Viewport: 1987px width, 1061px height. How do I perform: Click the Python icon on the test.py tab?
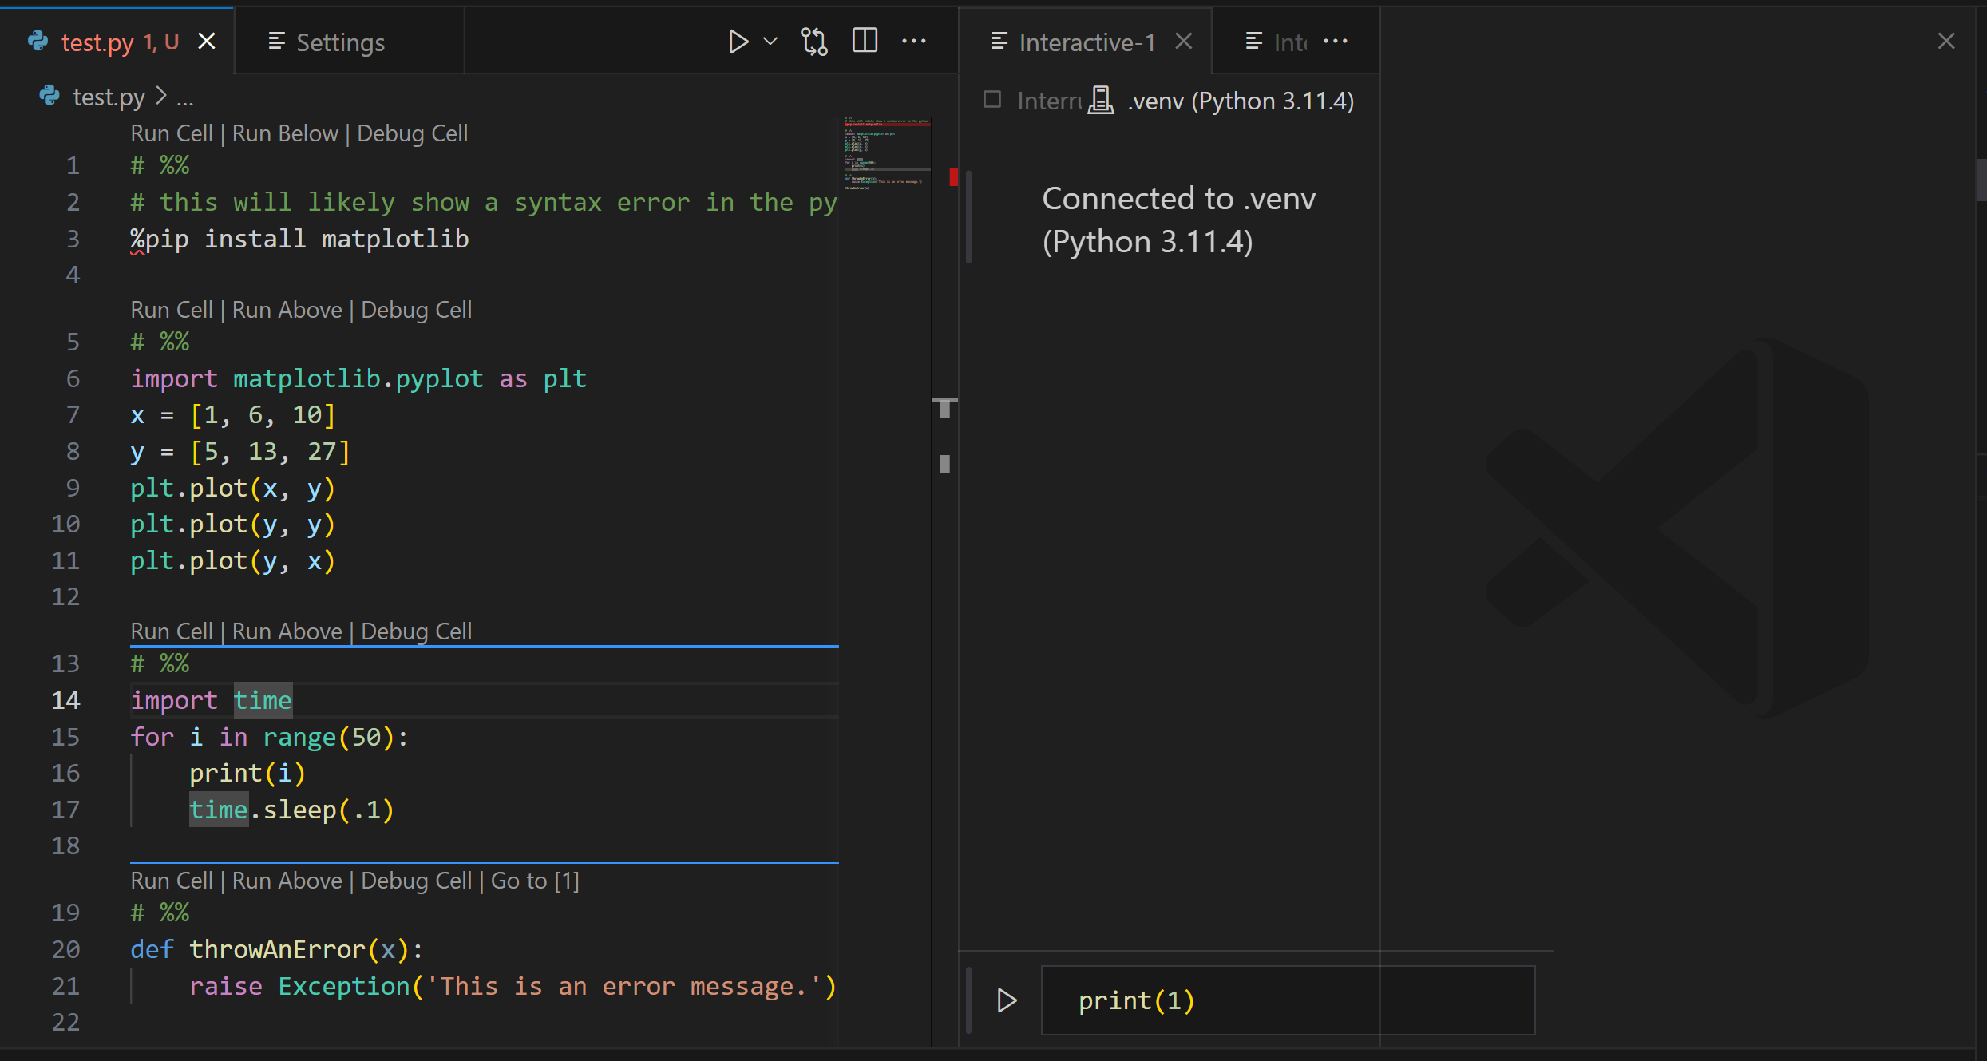tap(38, 41)
